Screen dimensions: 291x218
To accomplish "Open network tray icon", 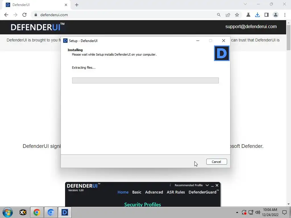I will pos(251,212).
